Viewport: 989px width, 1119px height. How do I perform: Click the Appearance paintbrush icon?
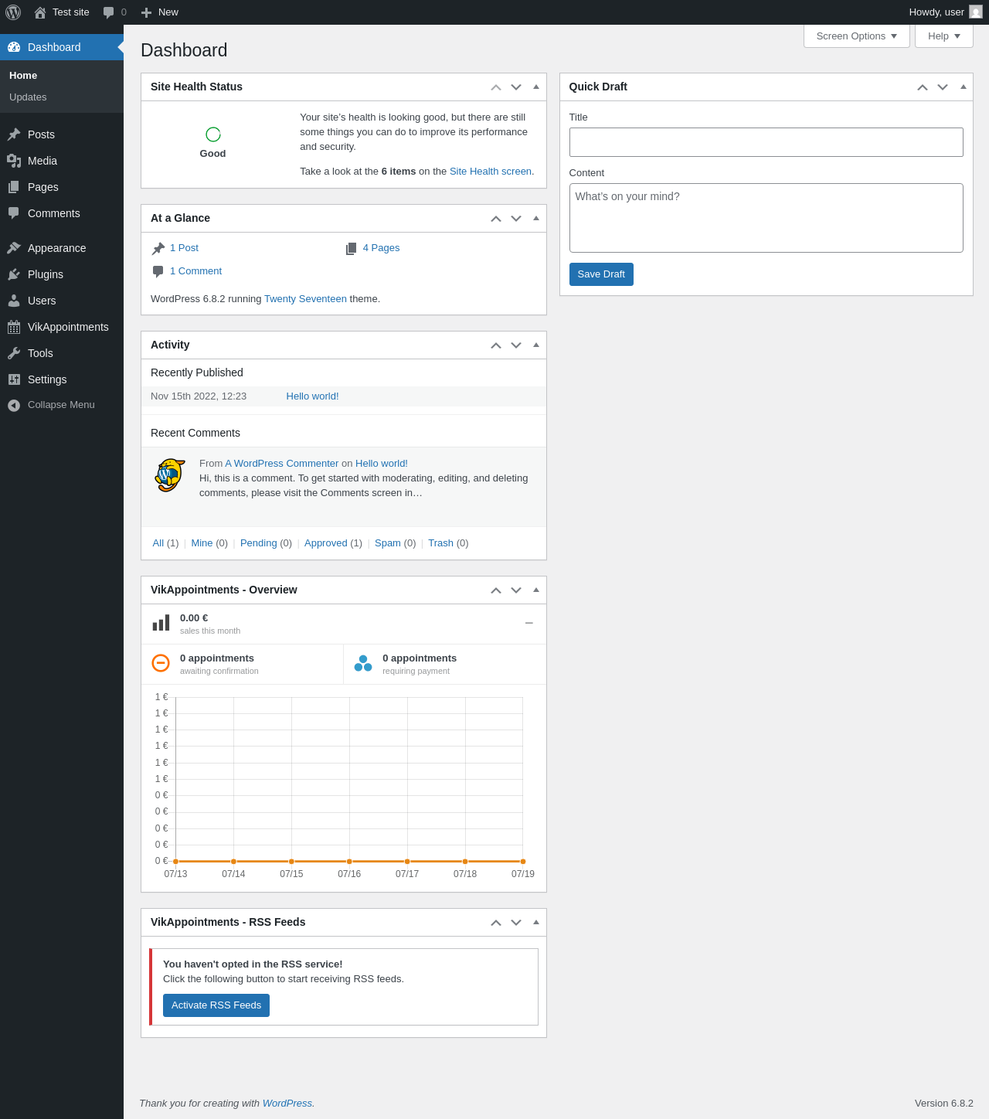pyautogui.click(x=14, y=248)
